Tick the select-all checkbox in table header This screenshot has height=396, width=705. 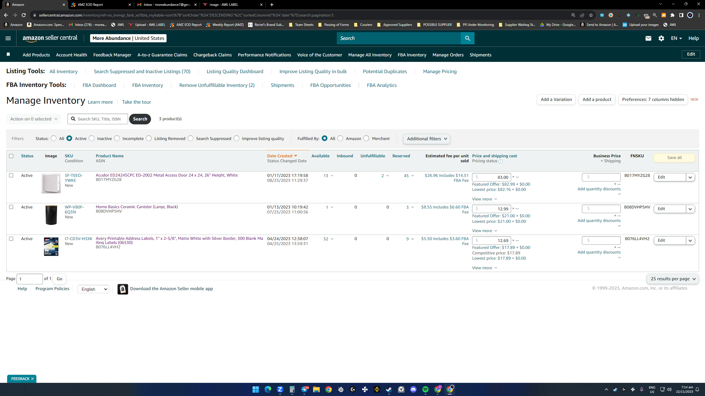coord(11,156)
